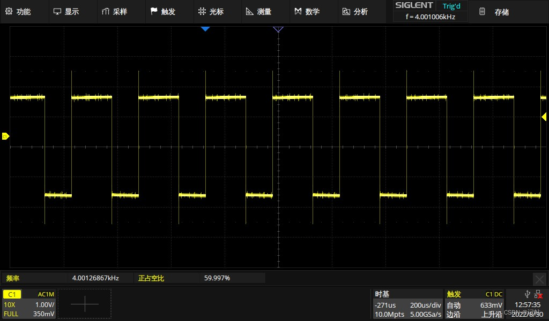This screenshot has height=321, width=549.
Task: Open the 显示 (Display) menu
Action: (x=66, y=12)
